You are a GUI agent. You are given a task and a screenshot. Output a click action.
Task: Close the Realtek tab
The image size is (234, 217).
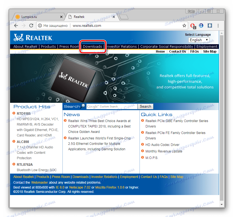pyautogui.click(x=113, y=17)
